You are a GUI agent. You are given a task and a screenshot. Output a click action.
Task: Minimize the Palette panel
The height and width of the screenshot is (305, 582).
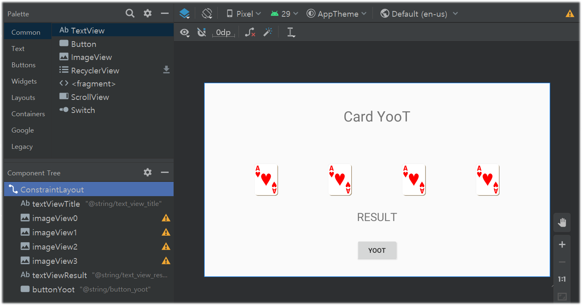point(165,13)
